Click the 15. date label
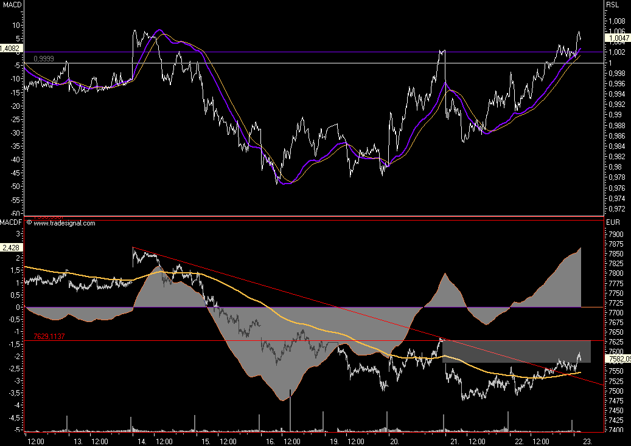 click(206, 442)
